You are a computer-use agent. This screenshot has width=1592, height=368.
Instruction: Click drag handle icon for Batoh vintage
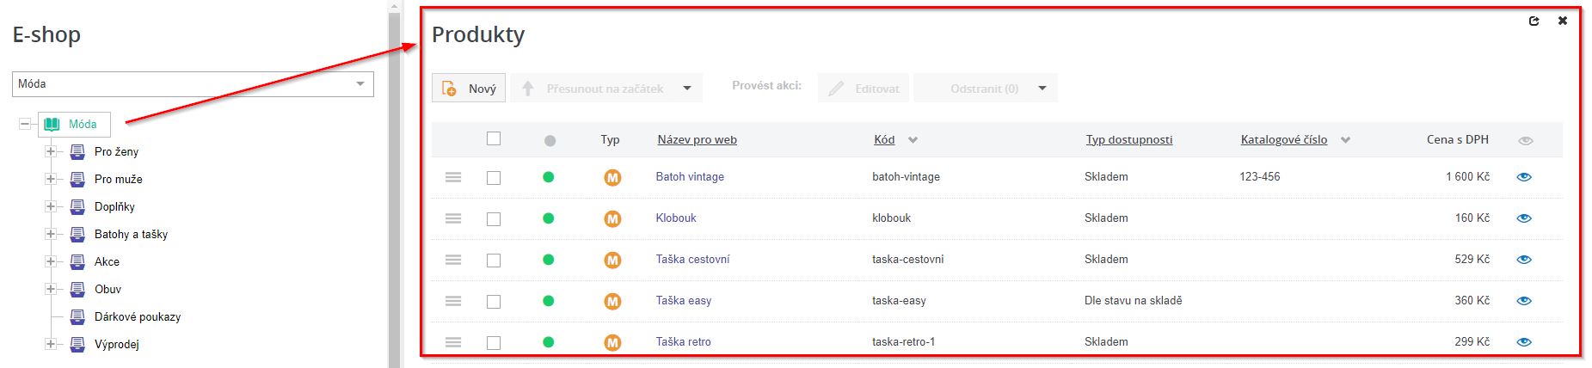click(453, 177)
